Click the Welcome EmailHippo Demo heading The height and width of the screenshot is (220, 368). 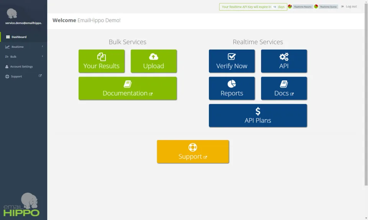coord(86,20)
